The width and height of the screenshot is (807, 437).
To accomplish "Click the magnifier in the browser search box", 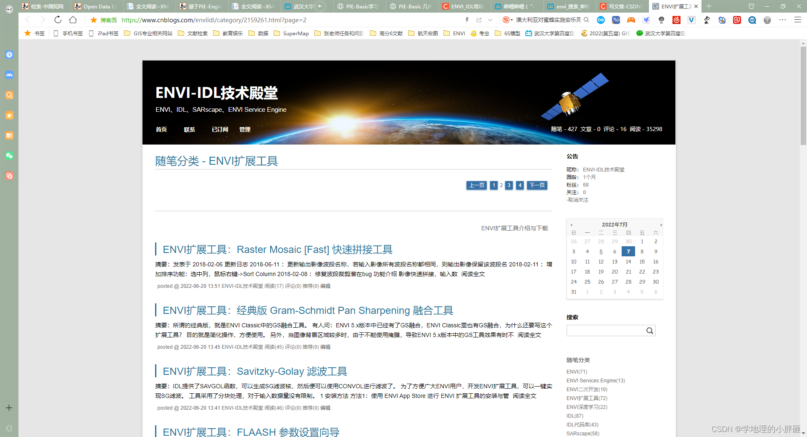I will click(x=586, y=20).
